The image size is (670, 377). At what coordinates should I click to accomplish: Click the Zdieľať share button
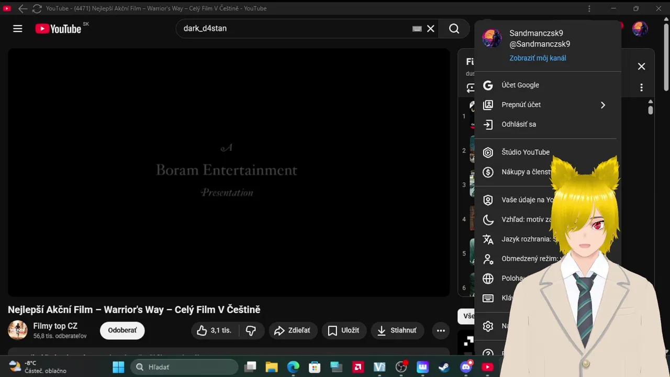pos(293,330)
